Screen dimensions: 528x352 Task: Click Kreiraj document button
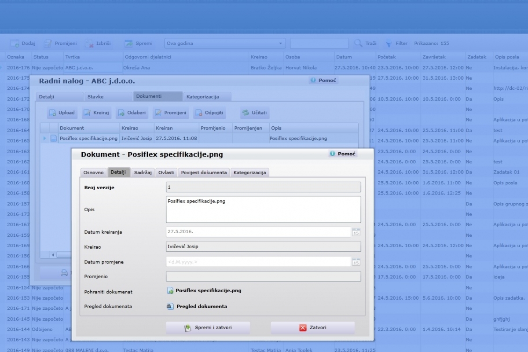click(96, 113)
